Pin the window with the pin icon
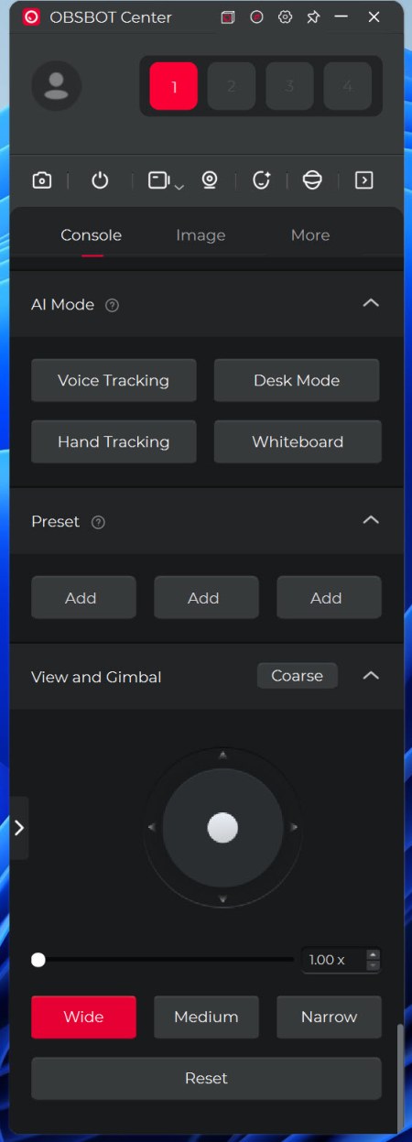This screenshot has height=1142, width=412. (x=313, y=16)
